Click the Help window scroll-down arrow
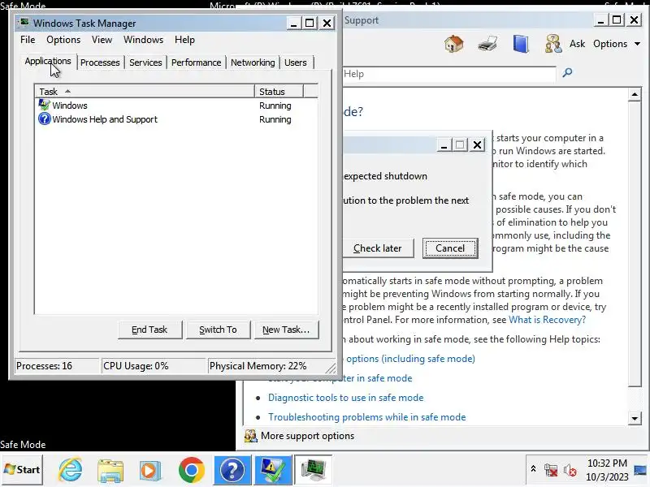Viewport: 650px width, 487px height. tap(635, 418)
